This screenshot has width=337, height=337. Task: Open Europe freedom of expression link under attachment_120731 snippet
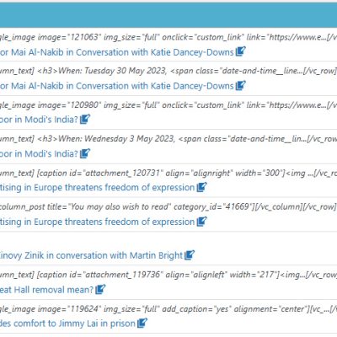(x=98, y=188)
